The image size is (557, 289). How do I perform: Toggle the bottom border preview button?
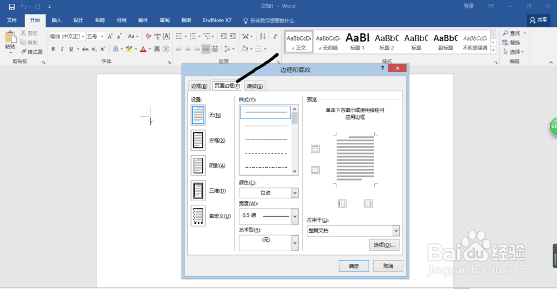[315, 170]
